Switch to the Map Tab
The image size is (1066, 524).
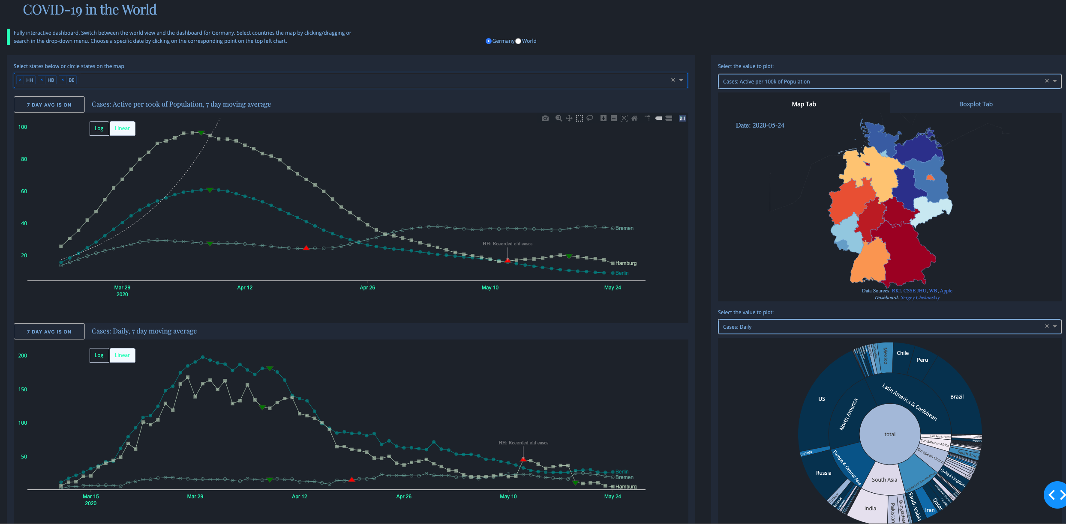804,104
